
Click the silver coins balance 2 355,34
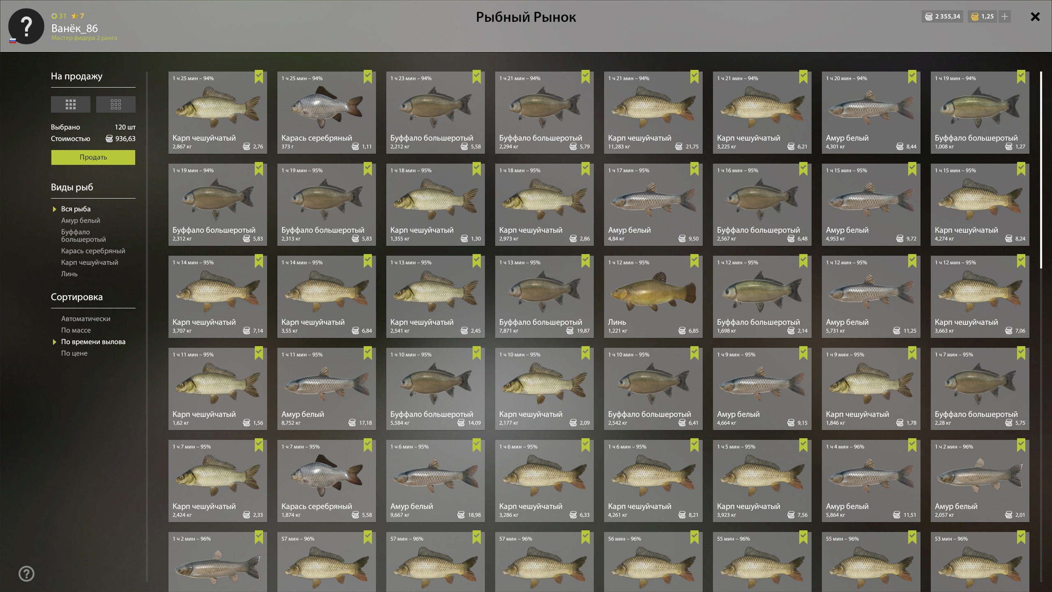[x=942, y=16]
